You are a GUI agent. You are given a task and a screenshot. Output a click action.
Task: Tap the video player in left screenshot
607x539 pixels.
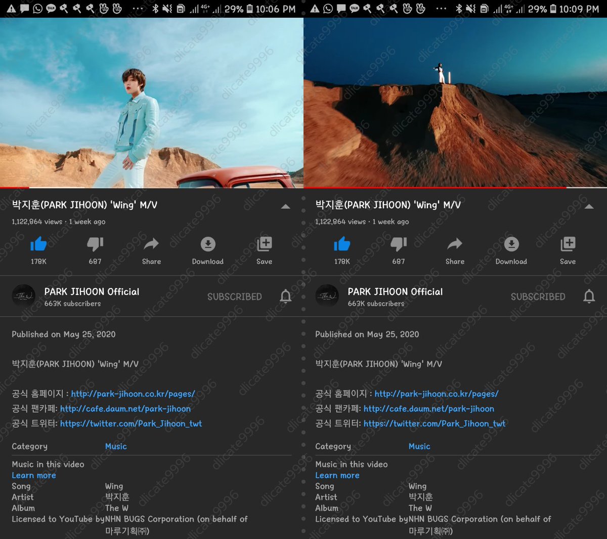tap(152, 103)
